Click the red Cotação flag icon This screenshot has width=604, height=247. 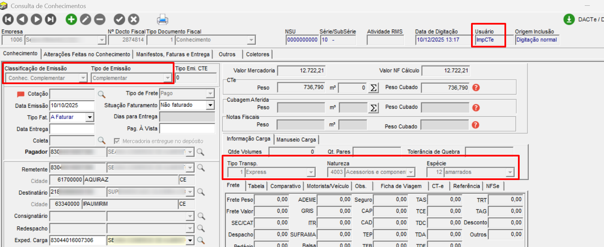pos(21,94)
